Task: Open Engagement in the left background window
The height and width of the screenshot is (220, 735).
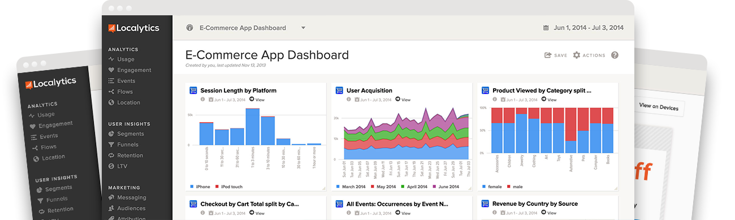Action: click(51, 125)
